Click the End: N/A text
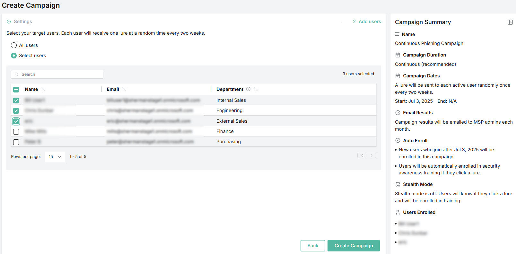516x254 pixels. coord(447,101)
